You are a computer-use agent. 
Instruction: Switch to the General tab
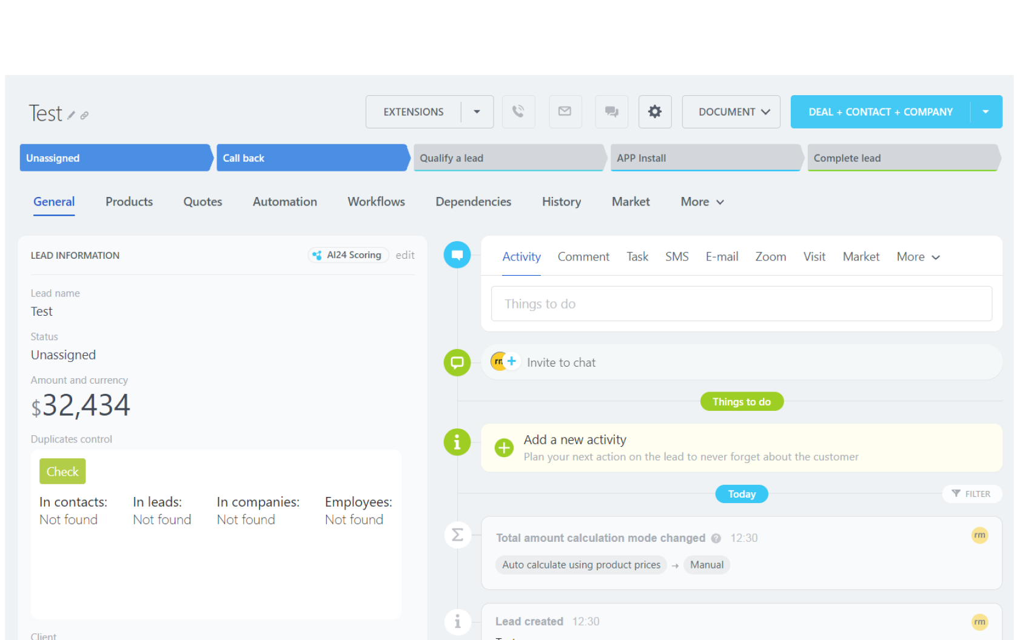[x=54, y=202]
